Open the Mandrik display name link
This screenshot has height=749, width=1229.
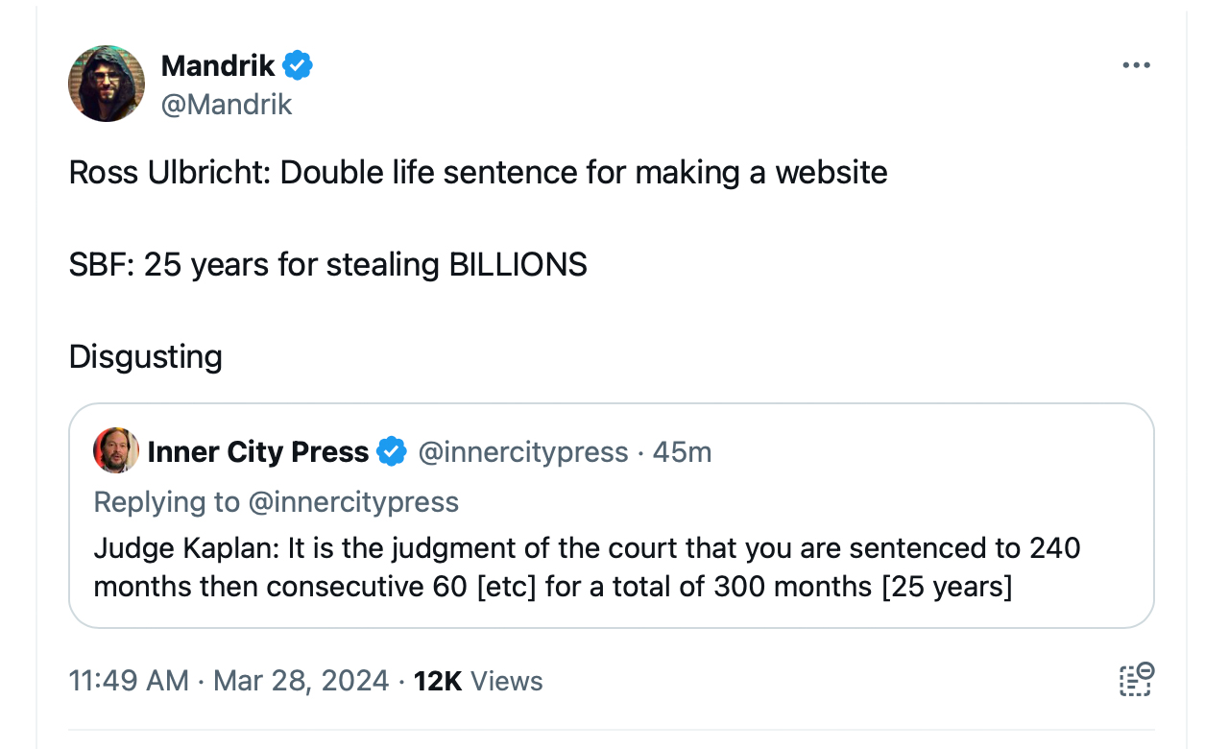click(x=218, y=66)
